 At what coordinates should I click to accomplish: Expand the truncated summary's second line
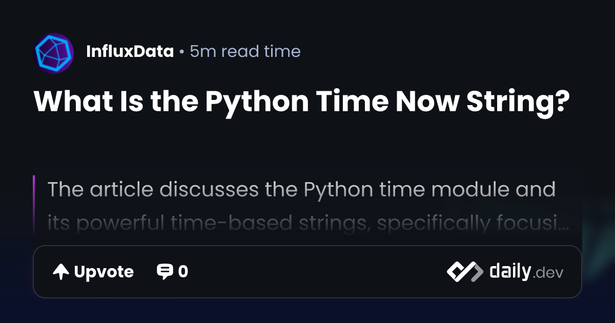pos(297,223)
